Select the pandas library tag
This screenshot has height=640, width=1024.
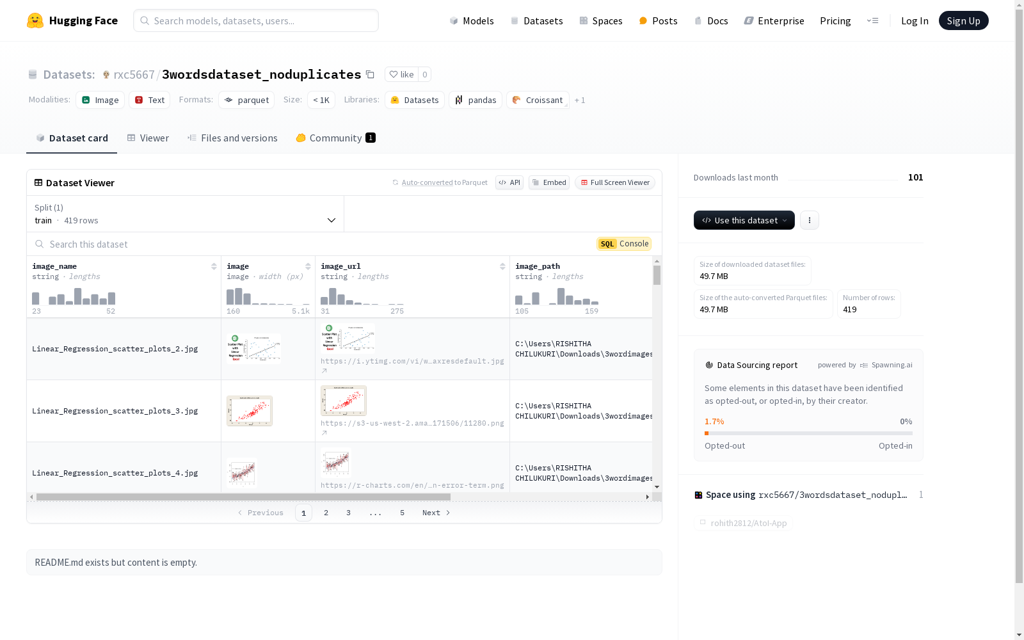pyautogui.click(x=476, y=100)
